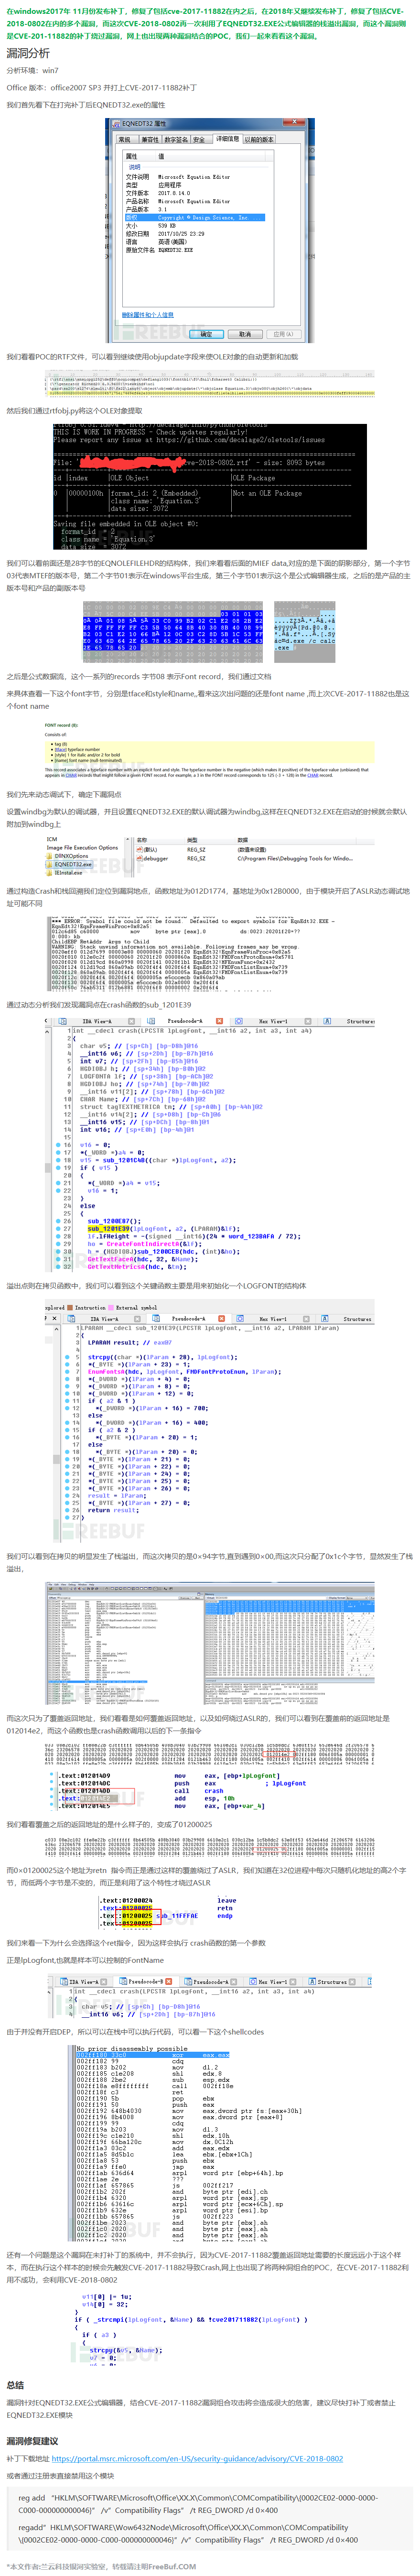Image resolution: width=420 pixels, height=2576 pixels.
Task: Click the 应用(A) button in properties dialog
Action: point(283,333)
